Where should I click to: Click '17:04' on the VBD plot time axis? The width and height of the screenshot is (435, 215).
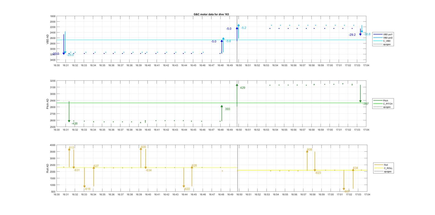(366, 65)
